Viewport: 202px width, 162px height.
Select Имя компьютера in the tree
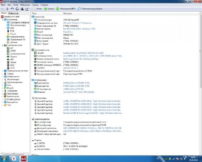point(16,25)
